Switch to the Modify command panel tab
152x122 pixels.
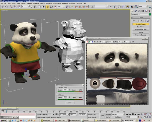(136, 11)
